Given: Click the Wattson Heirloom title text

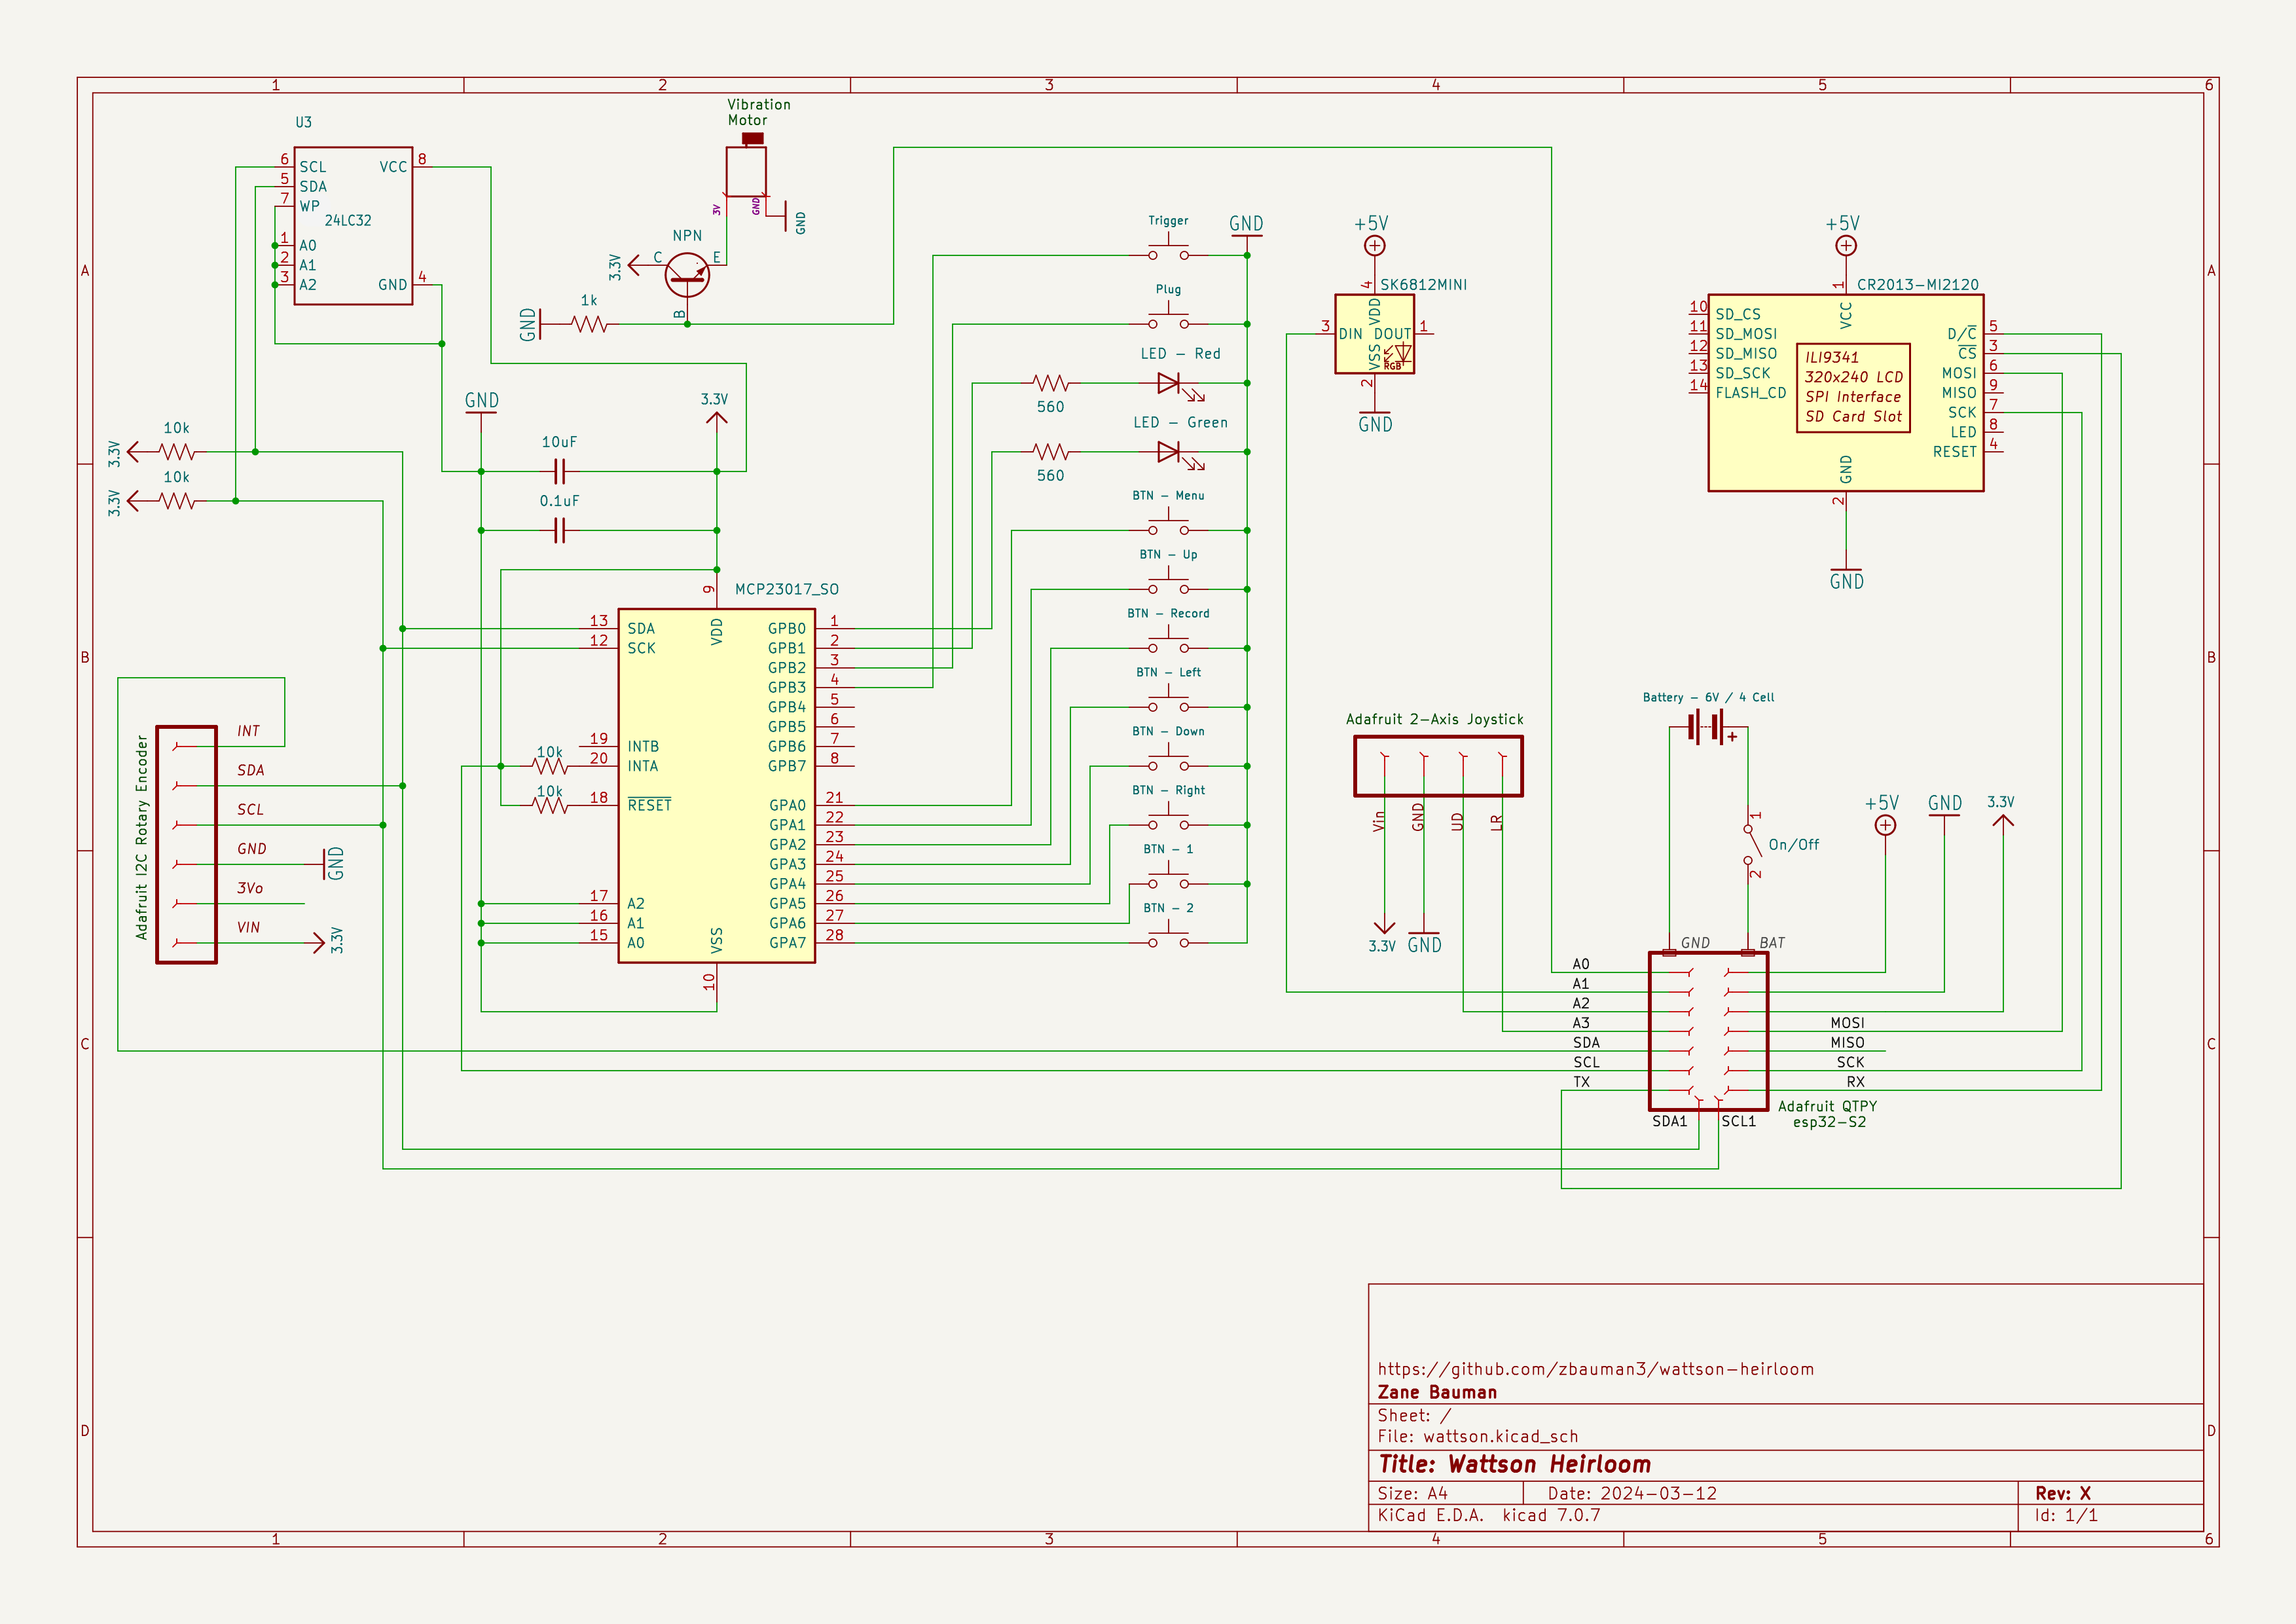Looking at the screenshot, I should (x=1549, y=1464).
